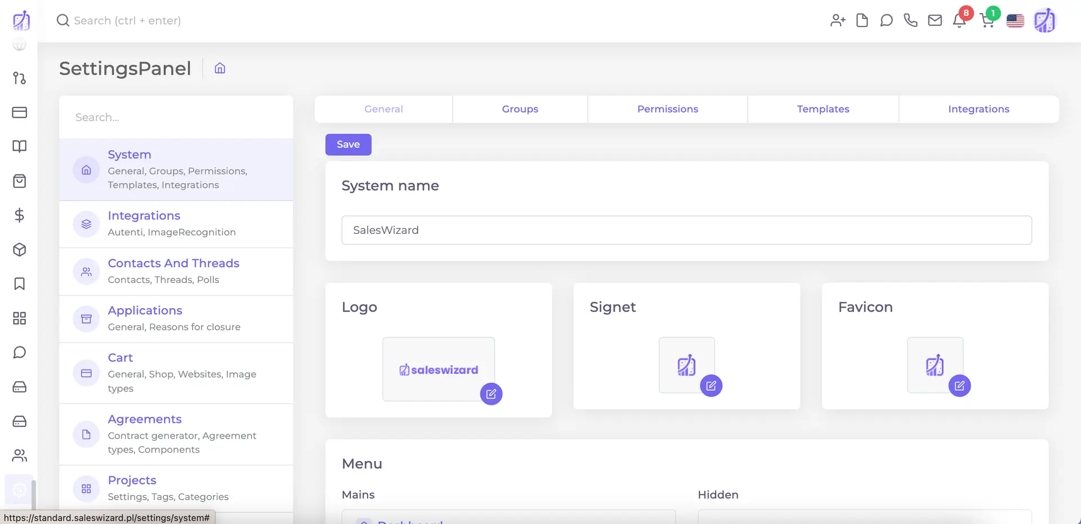
Task: Switch to the Permissions tab
Action: click(x=667, y=109)
